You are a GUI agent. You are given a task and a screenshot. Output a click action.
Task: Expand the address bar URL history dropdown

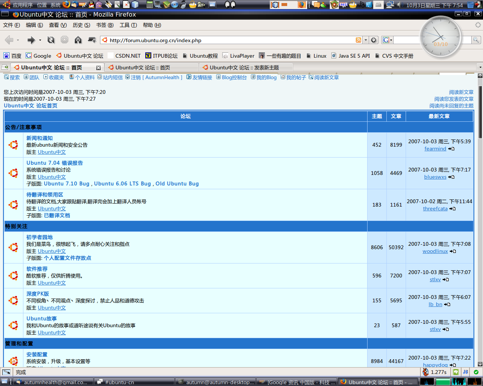[x=366, y=40]
